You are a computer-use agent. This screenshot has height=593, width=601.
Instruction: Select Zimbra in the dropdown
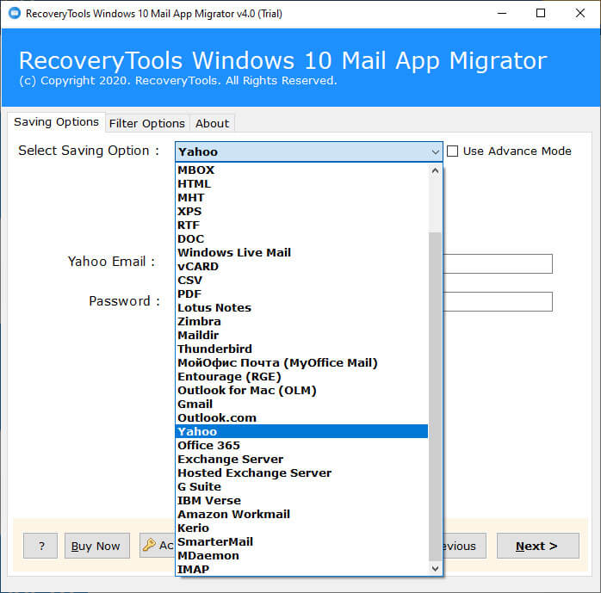[x=301, y=322]
